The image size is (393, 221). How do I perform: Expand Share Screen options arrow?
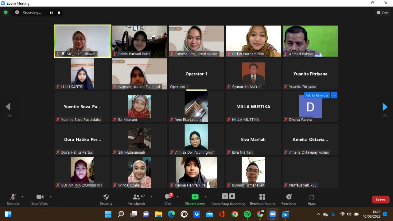tap(205, 197)
